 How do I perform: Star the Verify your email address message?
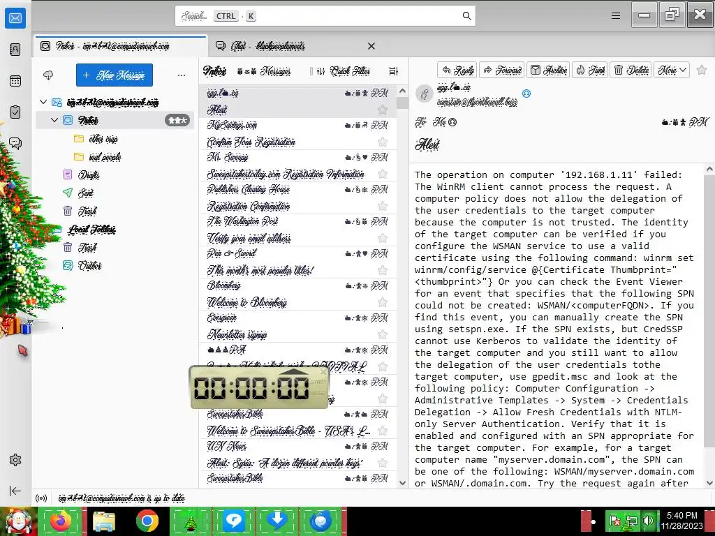[x=383, y=239]
